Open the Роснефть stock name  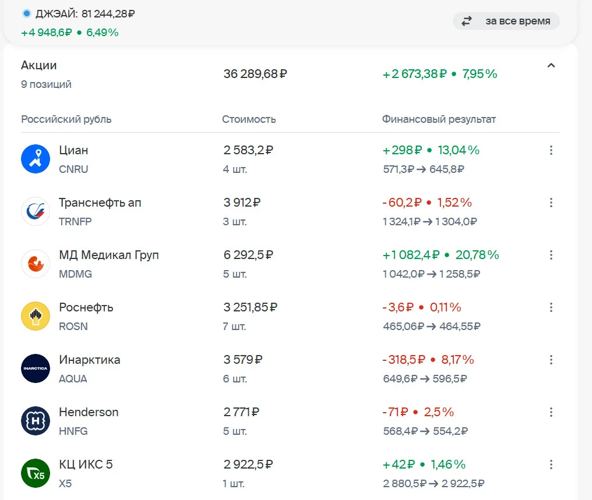86,307
